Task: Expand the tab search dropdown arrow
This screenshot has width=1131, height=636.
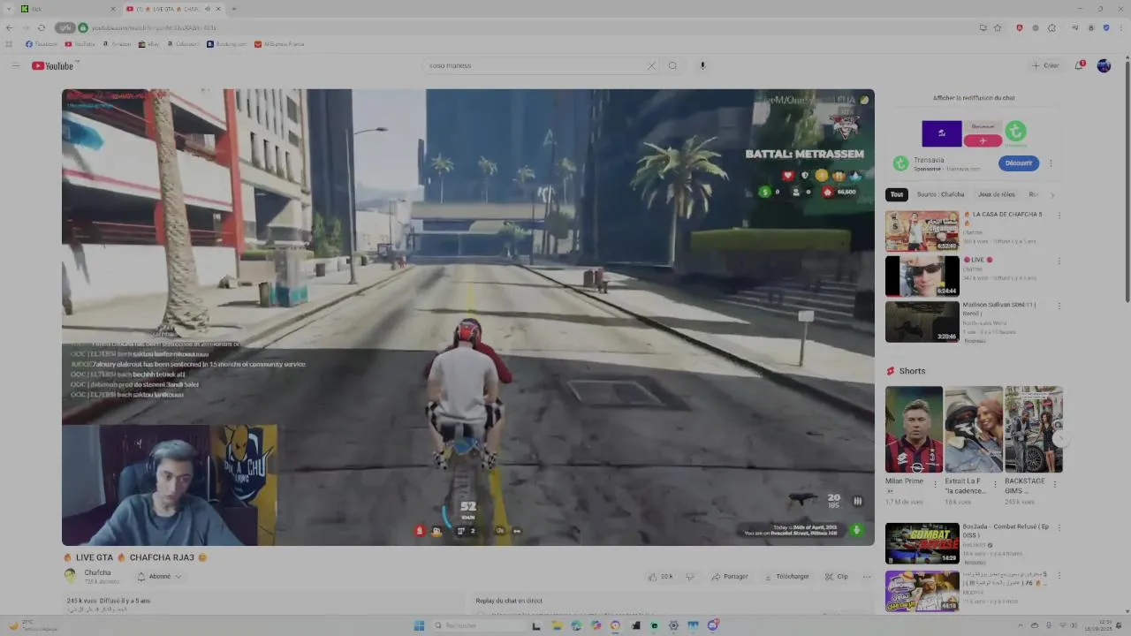Action: pos(8,9)
